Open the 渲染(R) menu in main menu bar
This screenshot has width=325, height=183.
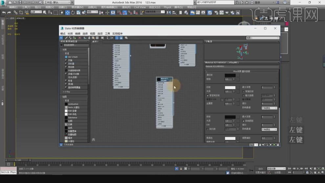point(126,7)
